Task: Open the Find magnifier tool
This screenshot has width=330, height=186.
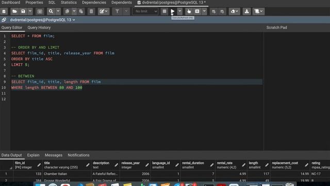Action: click(x=51, y=11)
